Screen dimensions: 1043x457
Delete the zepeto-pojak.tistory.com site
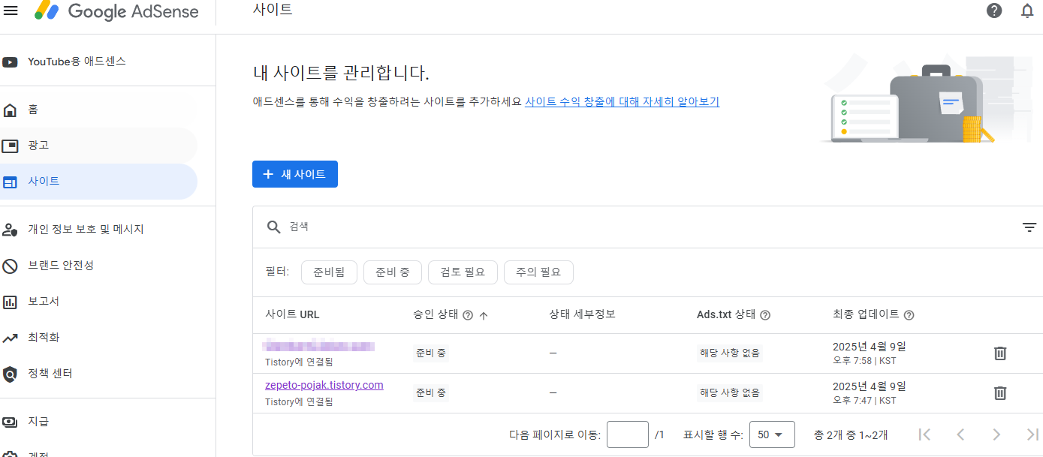click(x=1000, y=392)
